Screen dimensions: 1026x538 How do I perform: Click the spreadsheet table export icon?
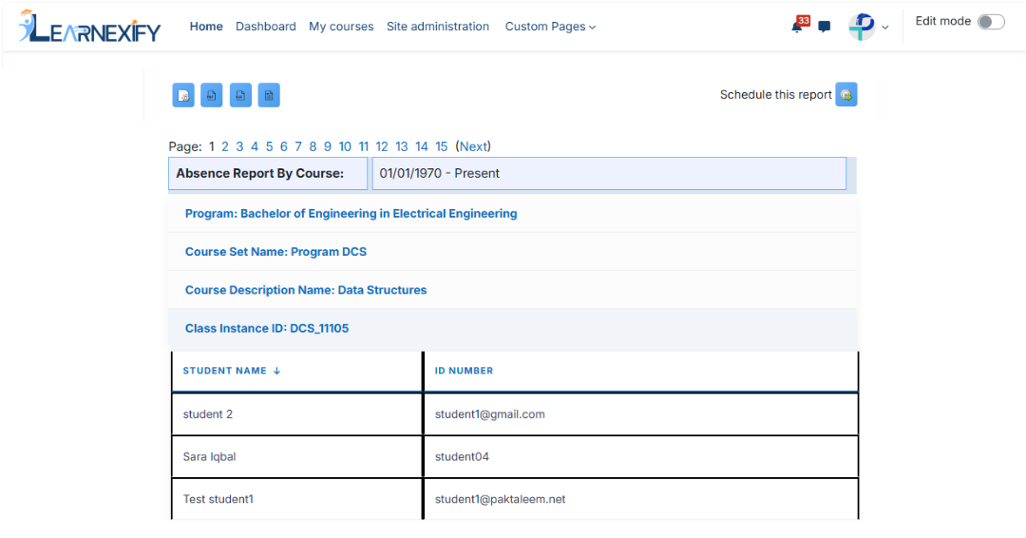point(269,95)
